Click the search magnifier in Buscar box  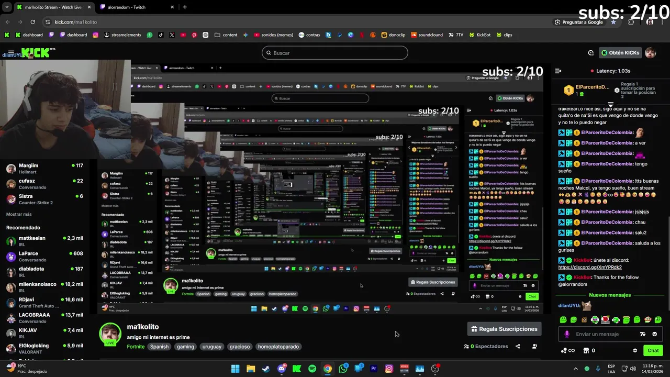pyautogui.click(x=269, y=53)
